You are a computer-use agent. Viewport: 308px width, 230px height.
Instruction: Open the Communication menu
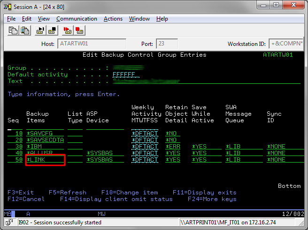(77, 19)
